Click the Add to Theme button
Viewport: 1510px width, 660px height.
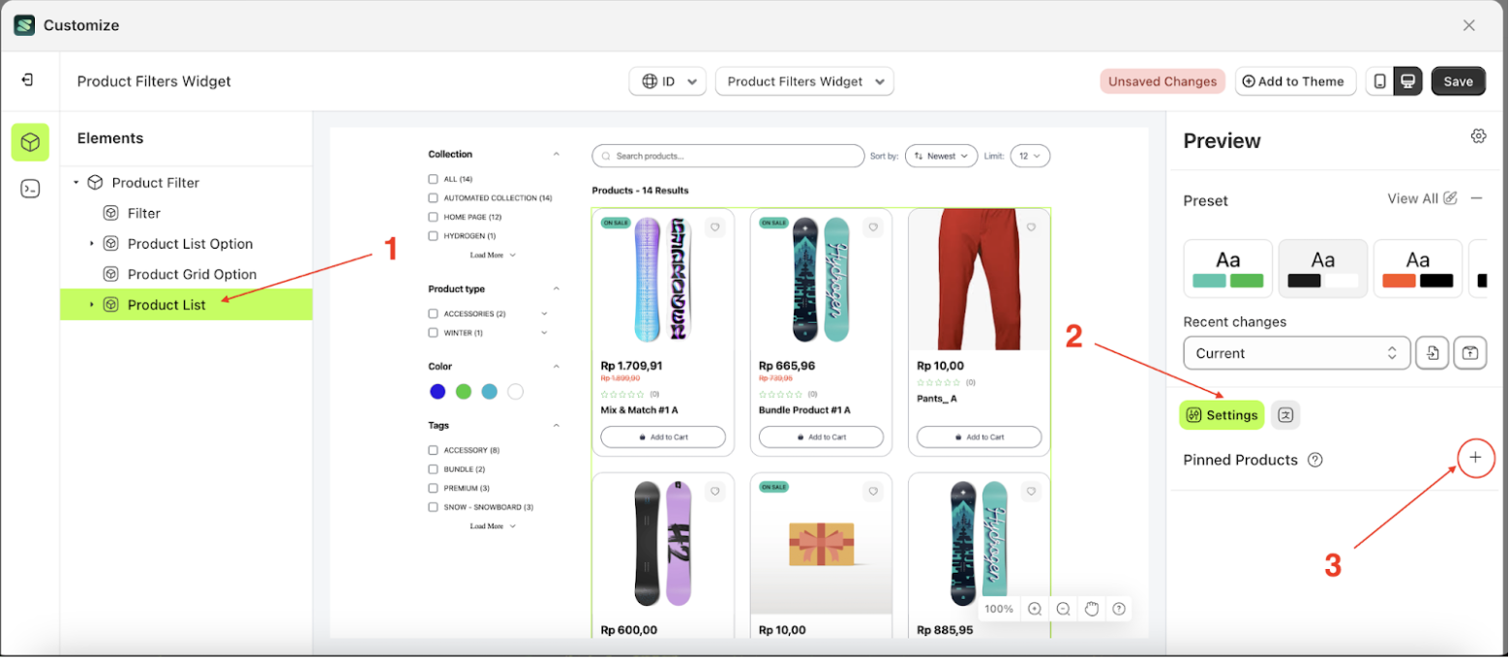click(x=1292, y=81)
